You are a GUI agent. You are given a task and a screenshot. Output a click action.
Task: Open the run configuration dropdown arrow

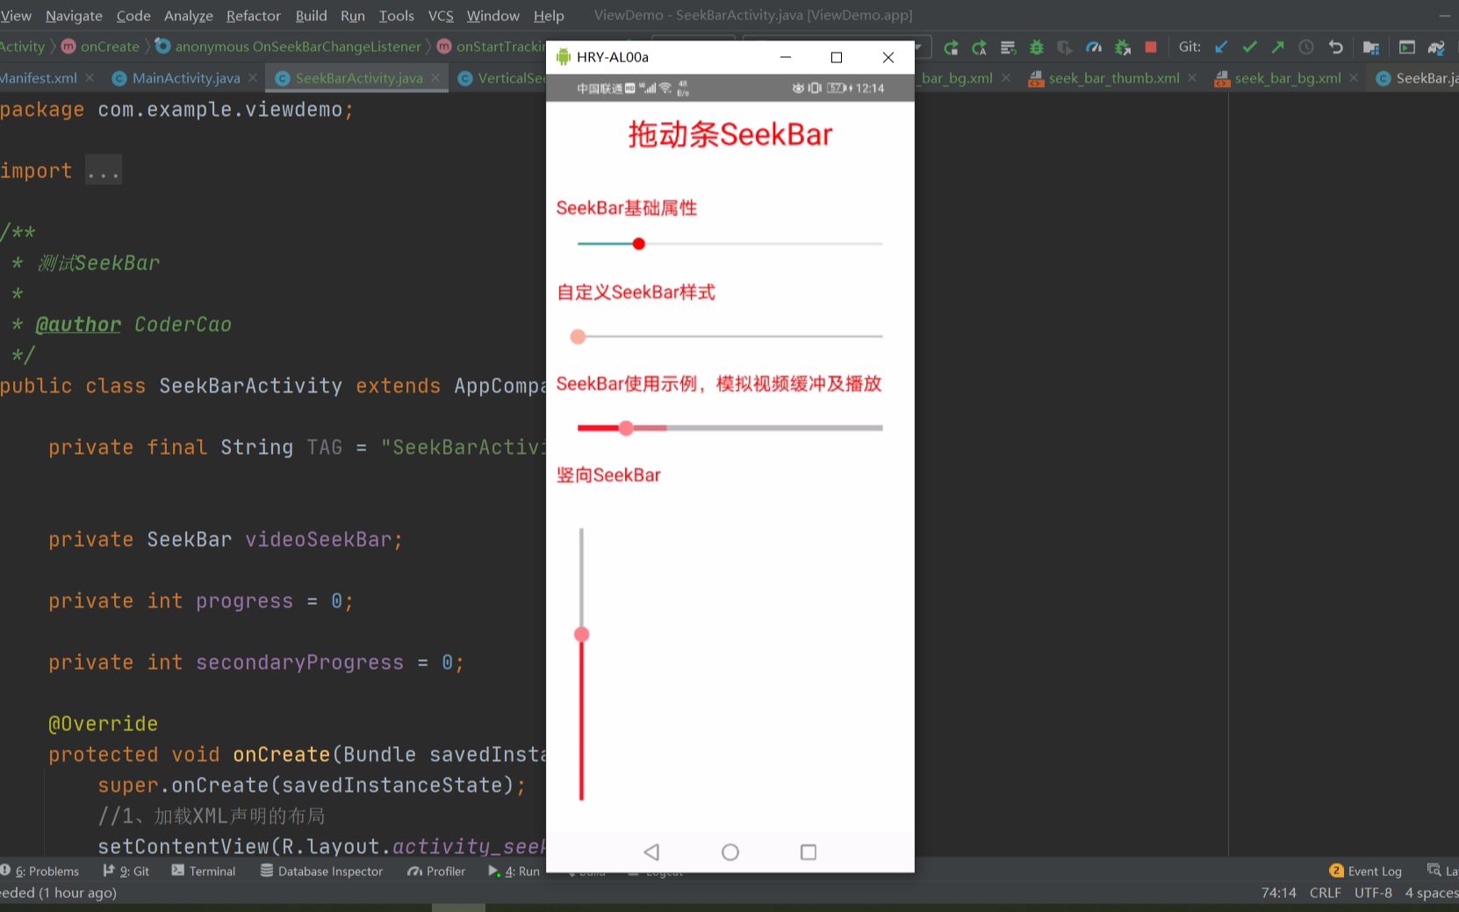(x=918, y=47)
